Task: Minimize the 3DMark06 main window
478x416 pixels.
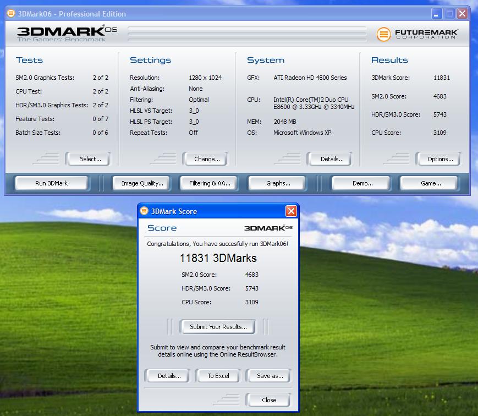Action: coord(437,13)
